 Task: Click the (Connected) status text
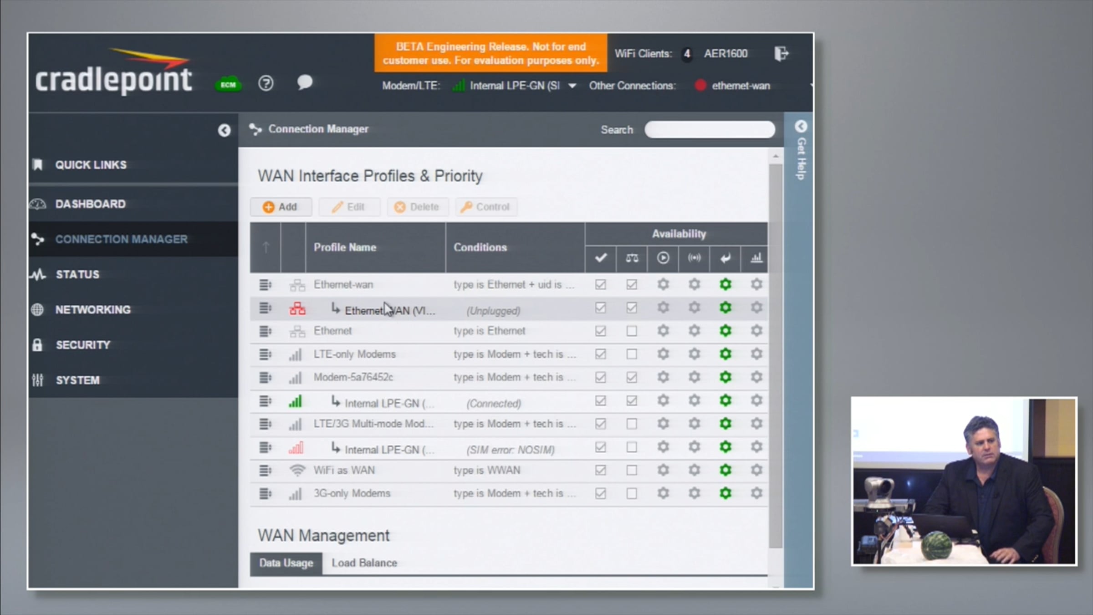(494, 404)
